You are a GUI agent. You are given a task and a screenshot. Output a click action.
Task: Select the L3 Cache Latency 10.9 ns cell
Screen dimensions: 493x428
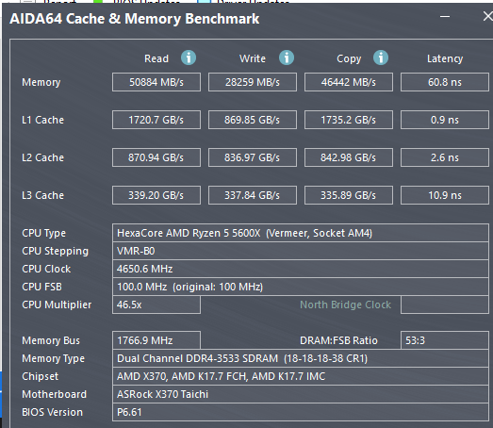tap(445, 195)
